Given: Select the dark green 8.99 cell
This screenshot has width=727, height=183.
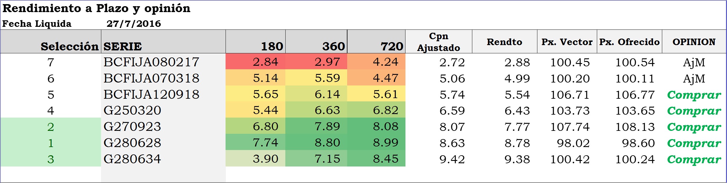Looking at the screenshot, I should [385, 143].
